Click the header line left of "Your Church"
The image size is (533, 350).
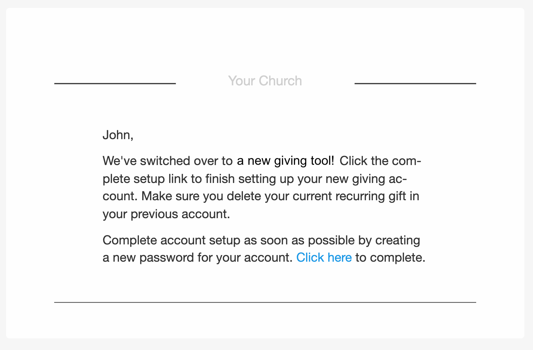[115, 84]
